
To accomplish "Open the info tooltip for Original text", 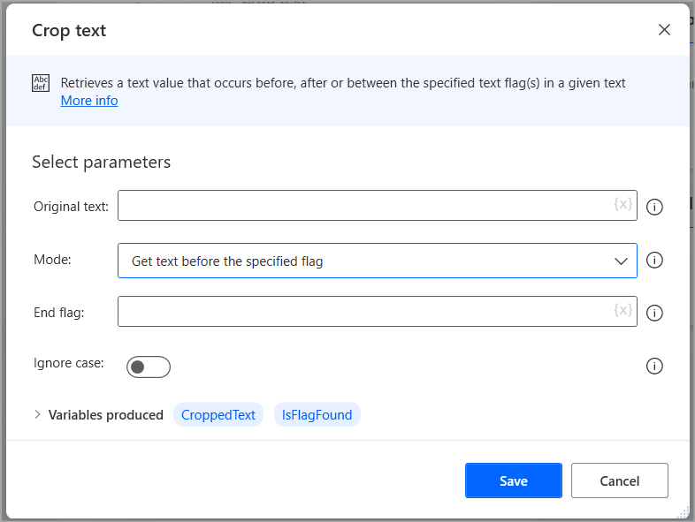I will point(655,207).
